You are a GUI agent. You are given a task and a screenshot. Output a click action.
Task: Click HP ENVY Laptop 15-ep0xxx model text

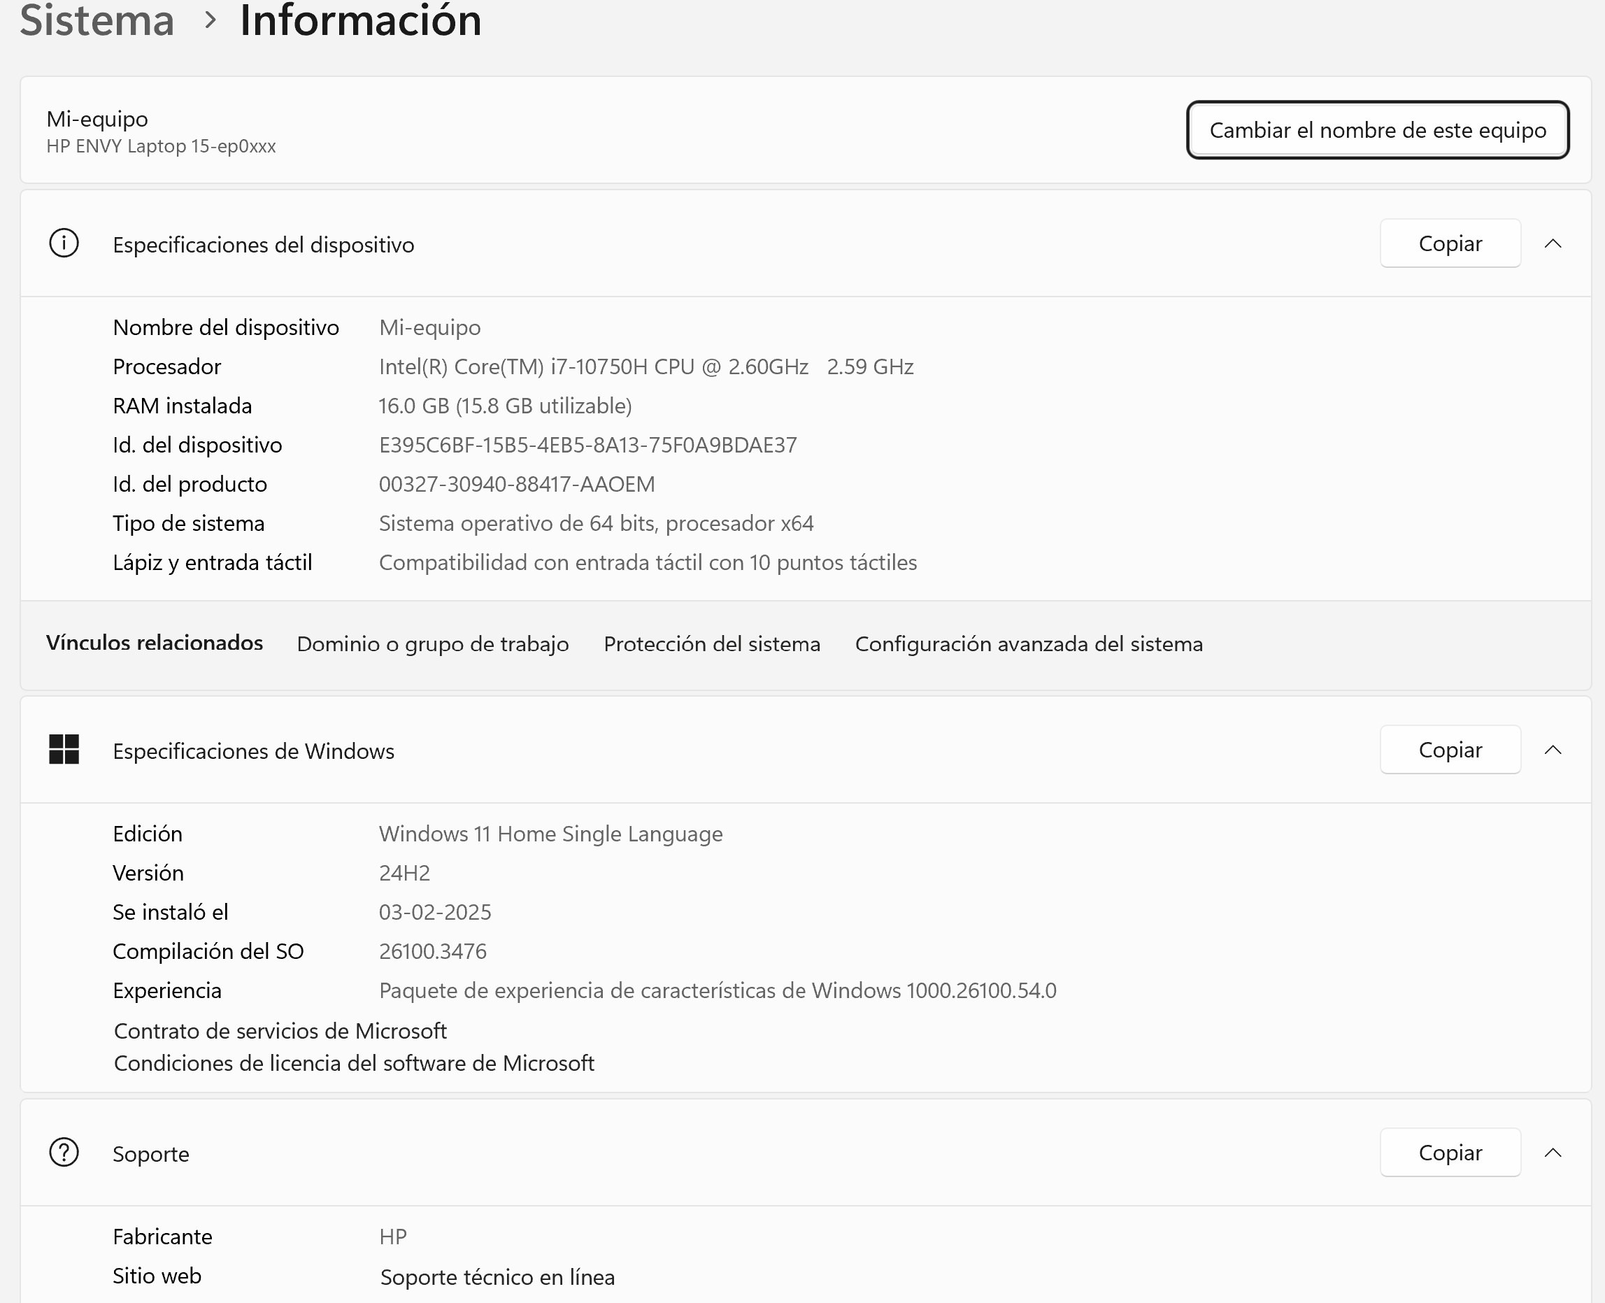(162, 145)
